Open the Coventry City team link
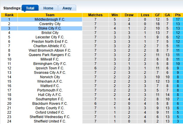Image resolution: width=183 pixels, height=124 pixels. click(x=50, y=24)
